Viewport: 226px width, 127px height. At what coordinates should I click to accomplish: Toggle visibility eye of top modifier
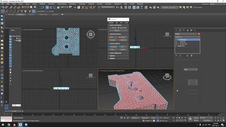tap(176, 40)
